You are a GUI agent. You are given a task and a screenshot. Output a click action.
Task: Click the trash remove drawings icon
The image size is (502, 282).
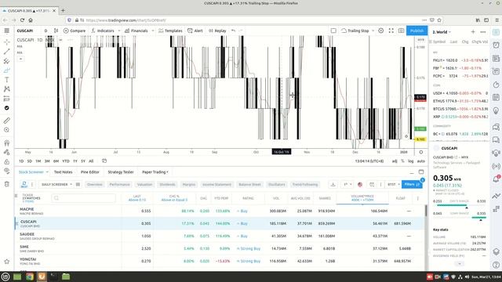pos(7,184)
